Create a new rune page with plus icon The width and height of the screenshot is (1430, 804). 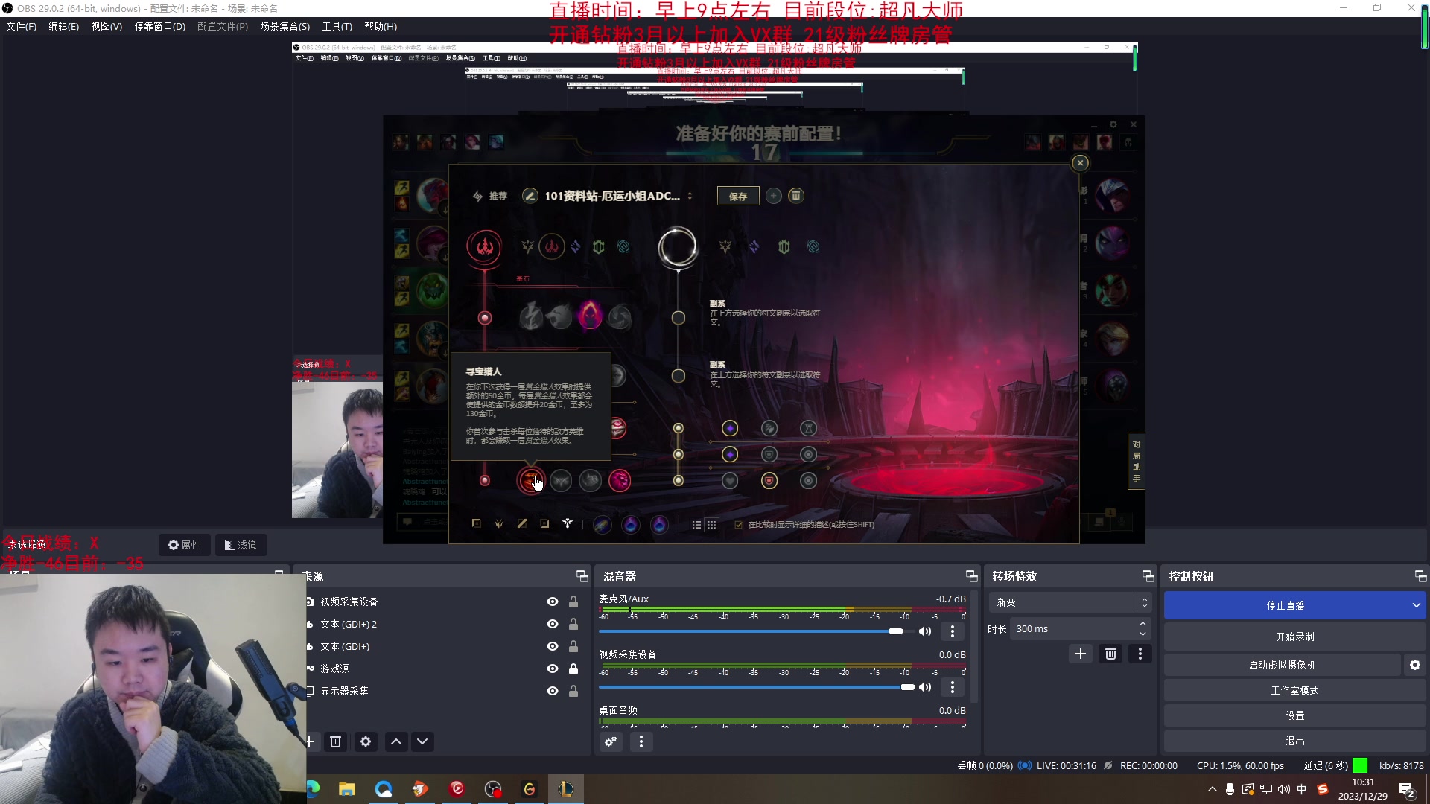pos(774,196)
